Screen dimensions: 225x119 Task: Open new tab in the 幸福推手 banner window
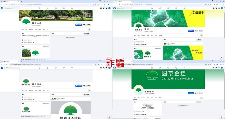click(134, 2)
